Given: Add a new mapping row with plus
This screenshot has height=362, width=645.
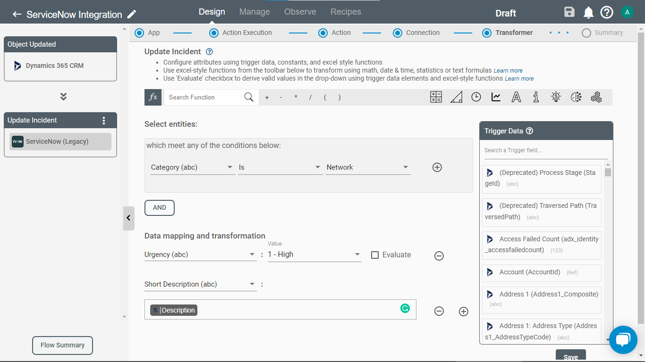Looking at the screenshot, I should tap(464, 311).
